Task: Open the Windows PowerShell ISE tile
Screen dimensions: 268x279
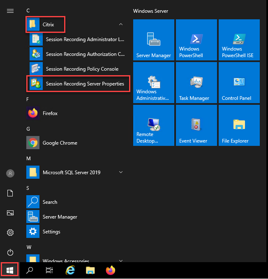Action: click(239, 39)
